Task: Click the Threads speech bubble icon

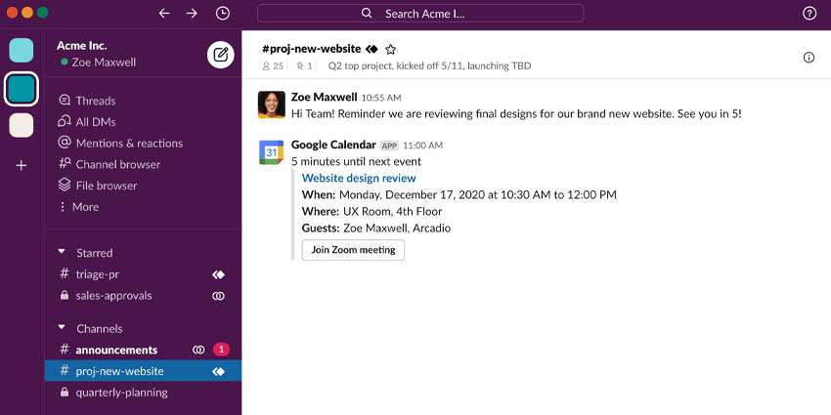Action: pos(65,100)
